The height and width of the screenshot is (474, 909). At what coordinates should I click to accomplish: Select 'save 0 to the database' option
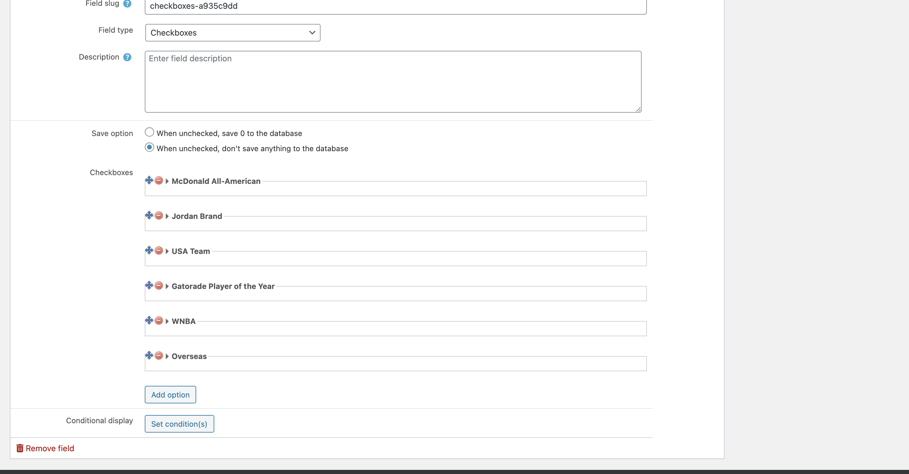click(149, 132)
